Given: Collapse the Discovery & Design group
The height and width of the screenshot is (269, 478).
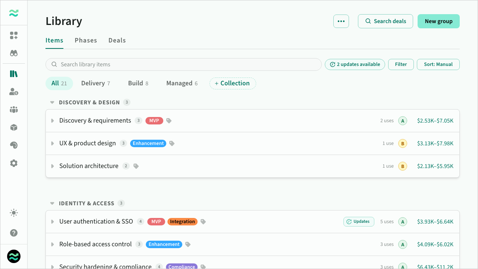Looking at the screenshot, I should click(52, 102).
